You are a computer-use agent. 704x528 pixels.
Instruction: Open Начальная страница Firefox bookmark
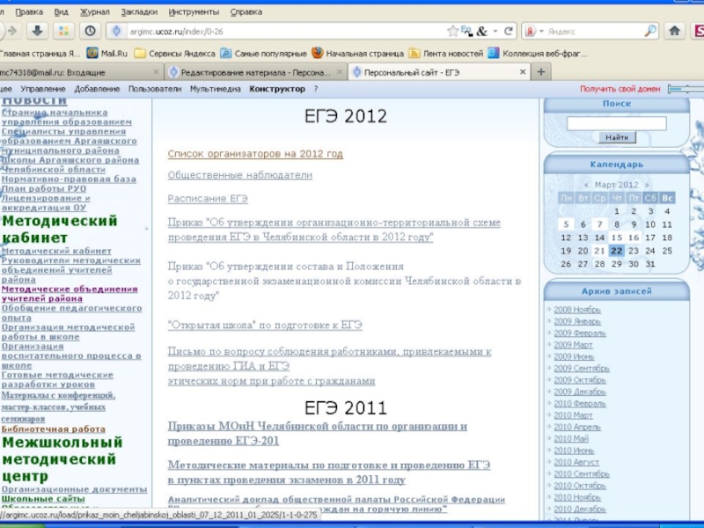point(358,54)
